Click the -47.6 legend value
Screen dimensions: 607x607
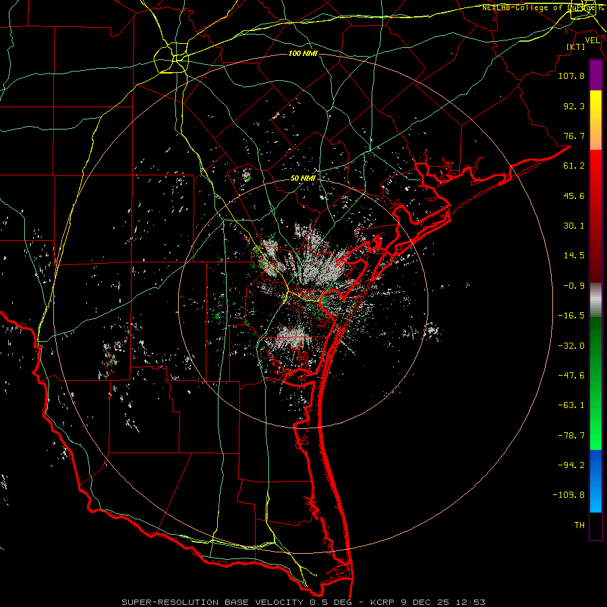tap(571, 376)
